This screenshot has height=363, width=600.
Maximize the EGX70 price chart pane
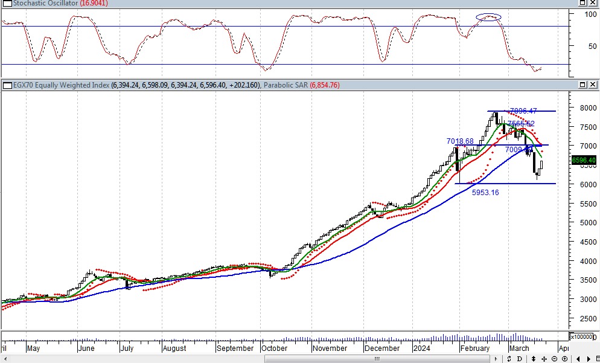(x=582, y=85)
